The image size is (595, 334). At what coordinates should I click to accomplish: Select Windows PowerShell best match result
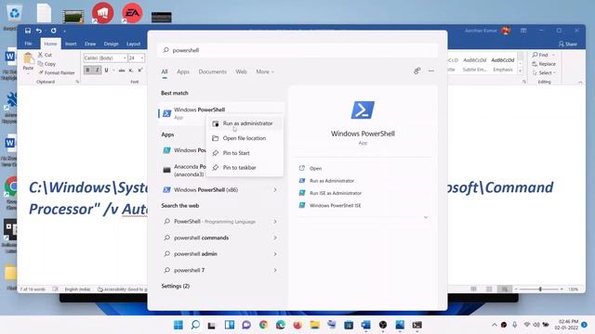[x=220, y=113]
